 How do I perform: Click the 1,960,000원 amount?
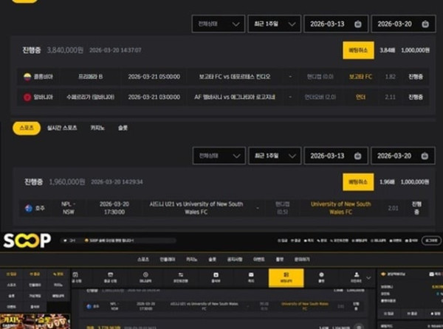[67, 182]
